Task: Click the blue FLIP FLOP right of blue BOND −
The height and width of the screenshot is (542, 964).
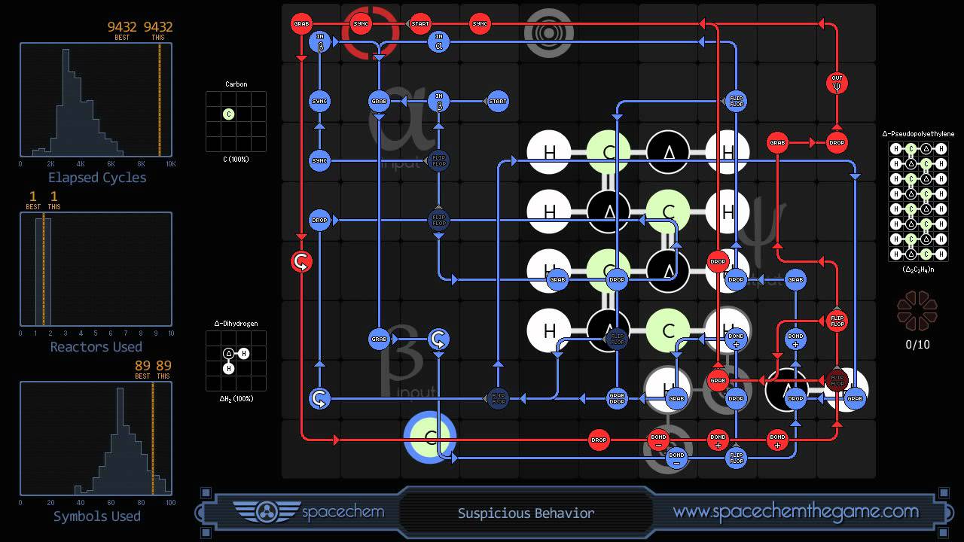Action: coord(737,458)
